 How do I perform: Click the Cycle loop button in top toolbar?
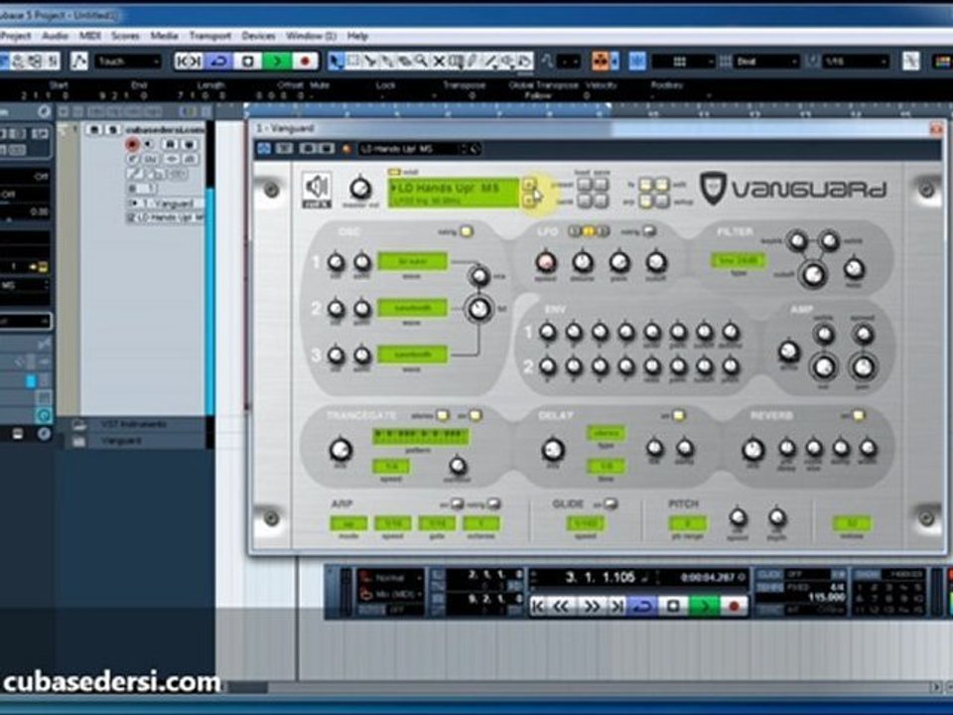[218, 61]
